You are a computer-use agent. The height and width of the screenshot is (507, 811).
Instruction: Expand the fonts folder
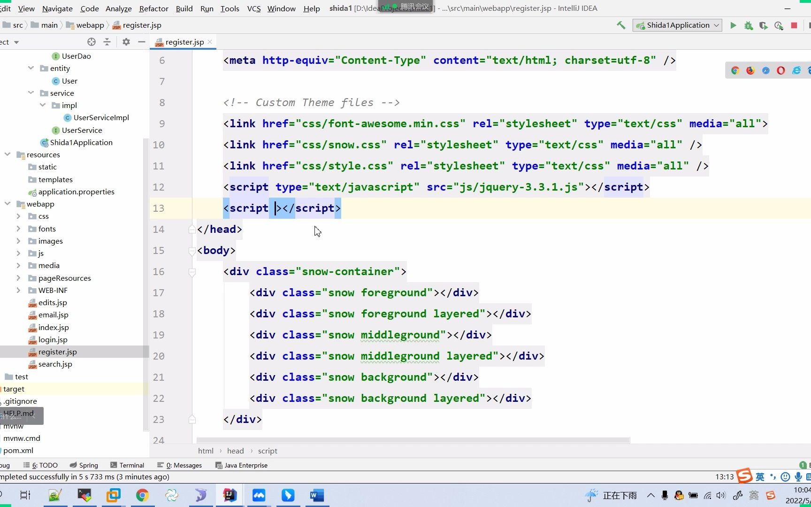coord(18,229)
